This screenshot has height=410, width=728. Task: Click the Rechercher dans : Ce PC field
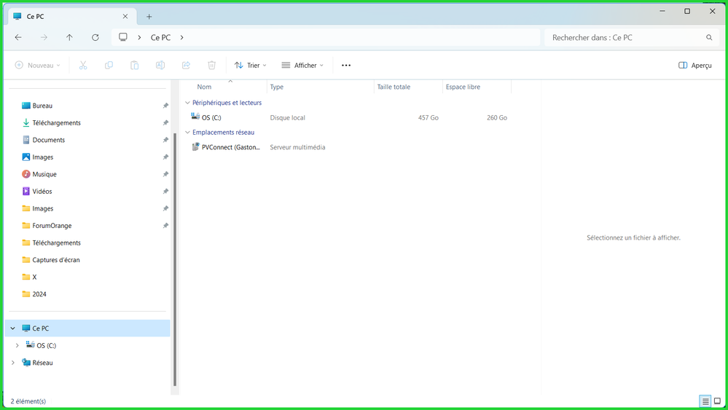(x=623, y=37)
